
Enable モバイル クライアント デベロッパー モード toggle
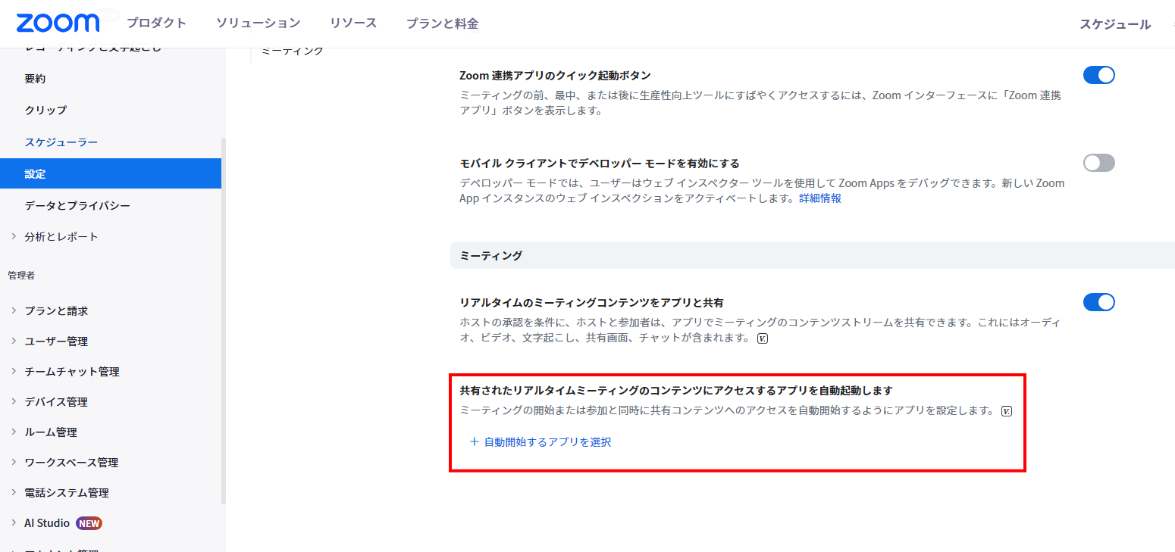pos(1098,163)
